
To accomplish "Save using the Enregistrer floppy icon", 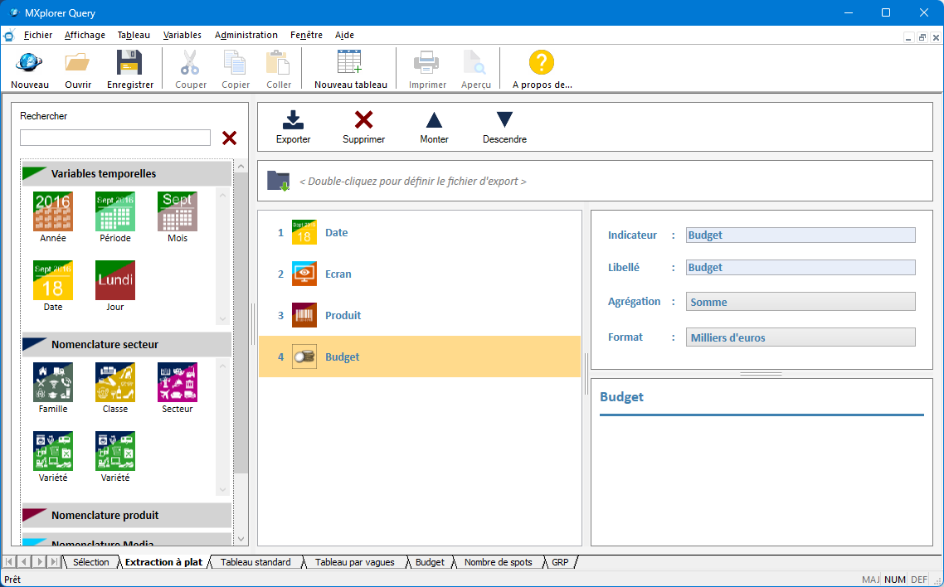I will click(129, 62).
